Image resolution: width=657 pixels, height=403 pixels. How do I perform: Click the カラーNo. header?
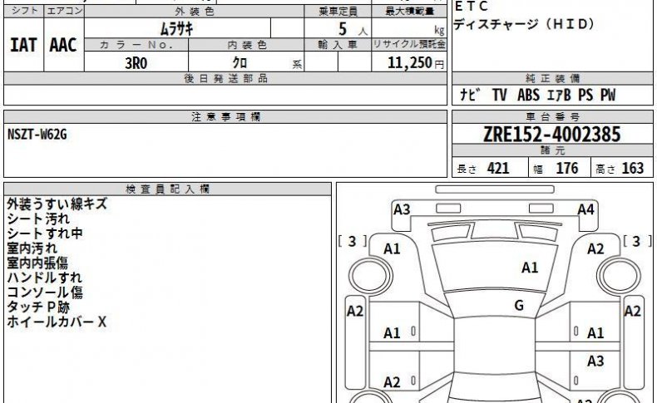tap(136, 45)
